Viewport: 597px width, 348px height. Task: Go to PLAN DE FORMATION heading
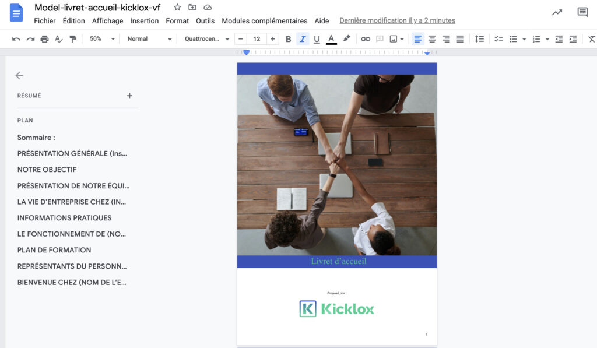54,250
